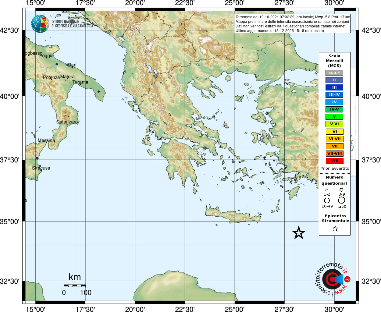Click the earthquake info text box
The height and width of the screenshot is (312, 381).
pyautogui.click(x=292, y=24)
